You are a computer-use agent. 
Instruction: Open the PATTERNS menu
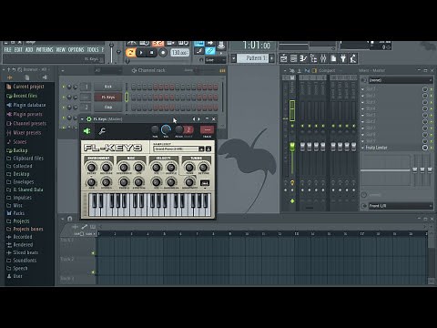click(45, 49)
